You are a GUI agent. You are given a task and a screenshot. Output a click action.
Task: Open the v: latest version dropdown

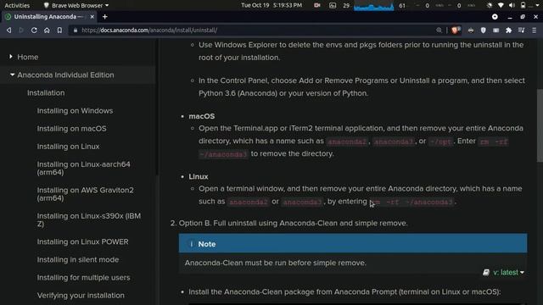[x=504, y=273]
